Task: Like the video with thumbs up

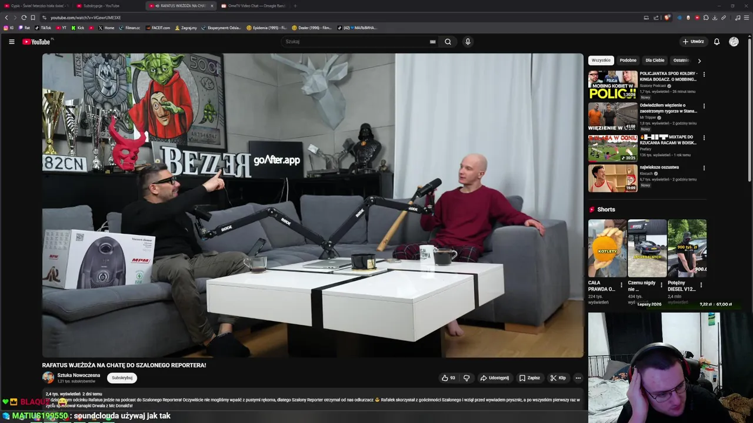Action: (448, 378)
